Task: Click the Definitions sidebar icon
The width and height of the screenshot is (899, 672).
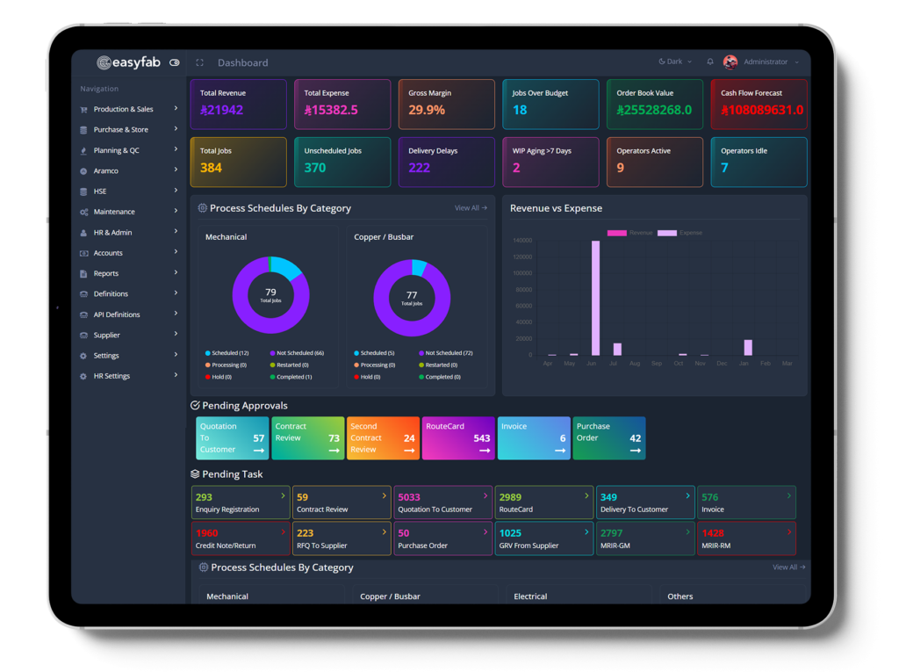Action: pos(83,293)
